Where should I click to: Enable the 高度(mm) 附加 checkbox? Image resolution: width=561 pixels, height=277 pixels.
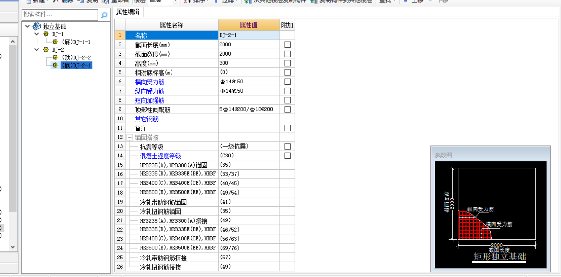pyautogui.click(x=287, y=63)
